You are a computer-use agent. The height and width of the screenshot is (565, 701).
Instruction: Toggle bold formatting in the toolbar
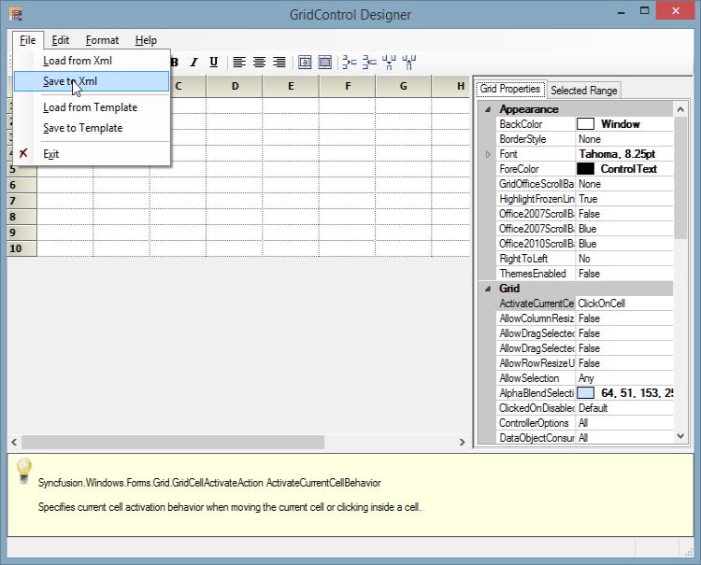[x=175, y=62]
